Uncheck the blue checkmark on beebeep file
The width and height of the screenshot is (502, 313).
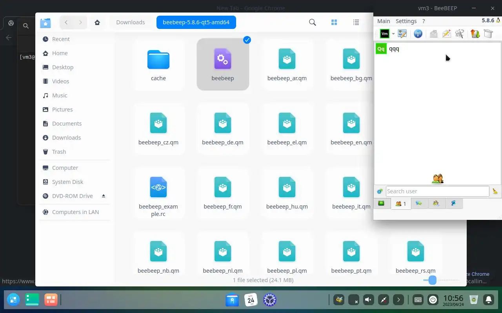pos(247,40)
